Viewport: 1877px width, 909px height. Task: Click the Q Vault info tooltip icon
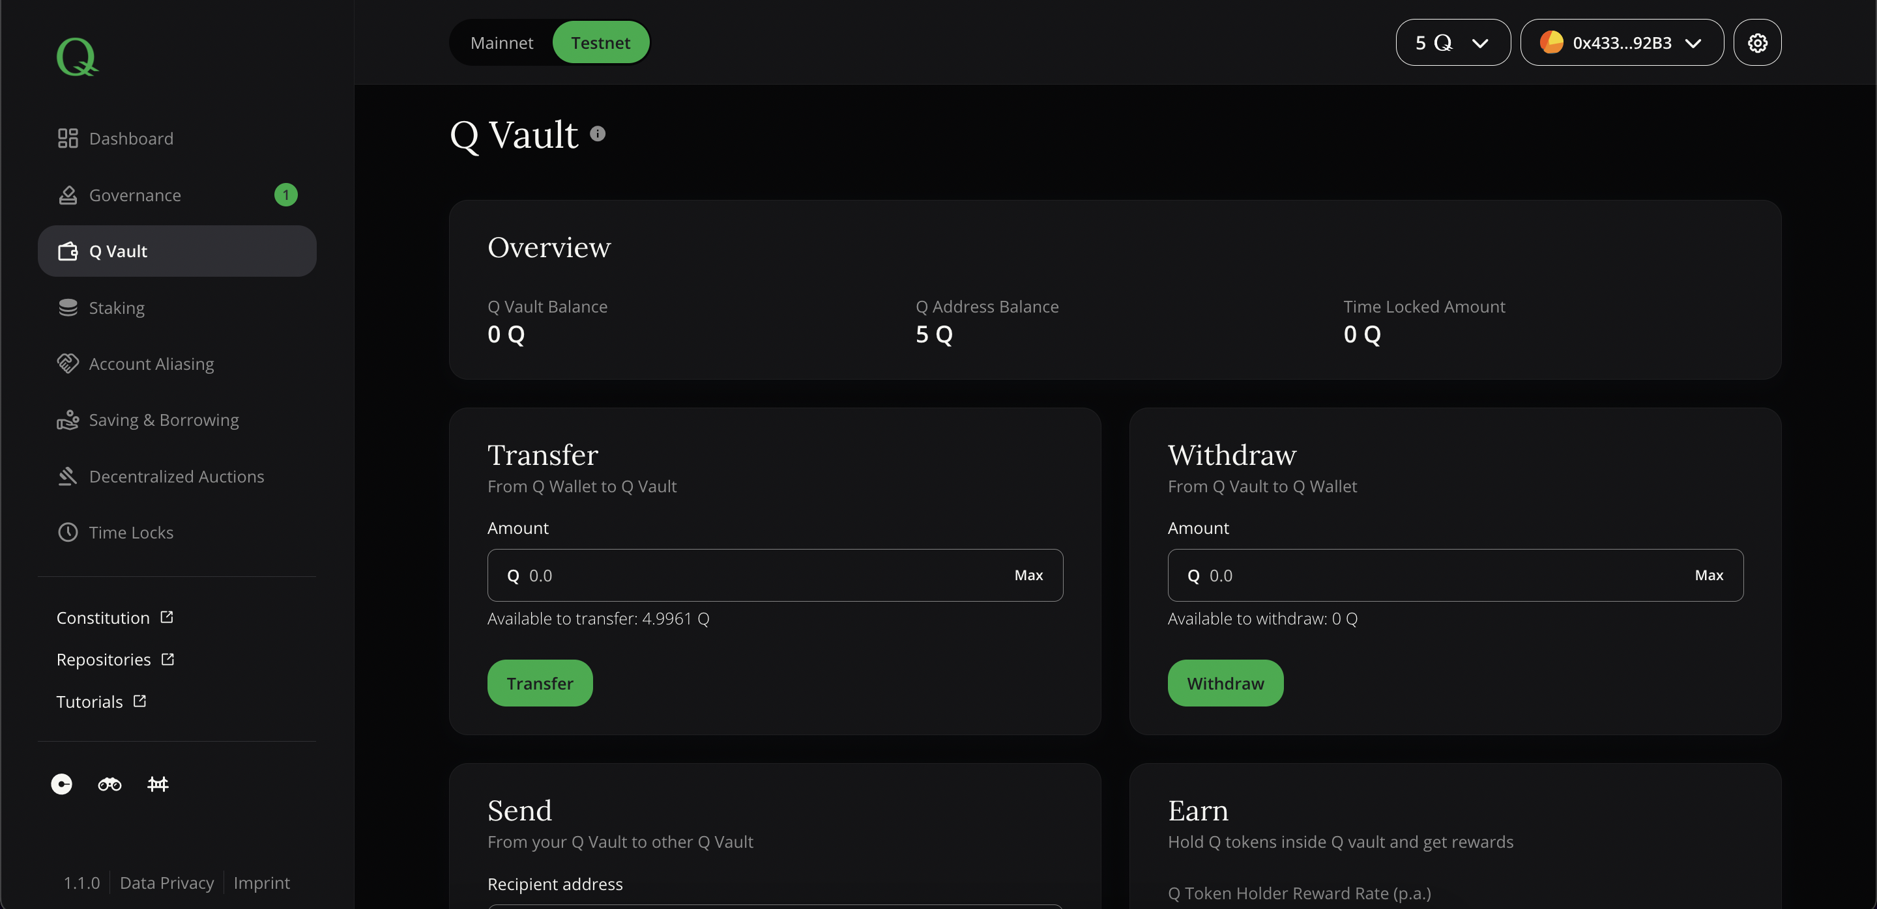(x=598, y=132)
